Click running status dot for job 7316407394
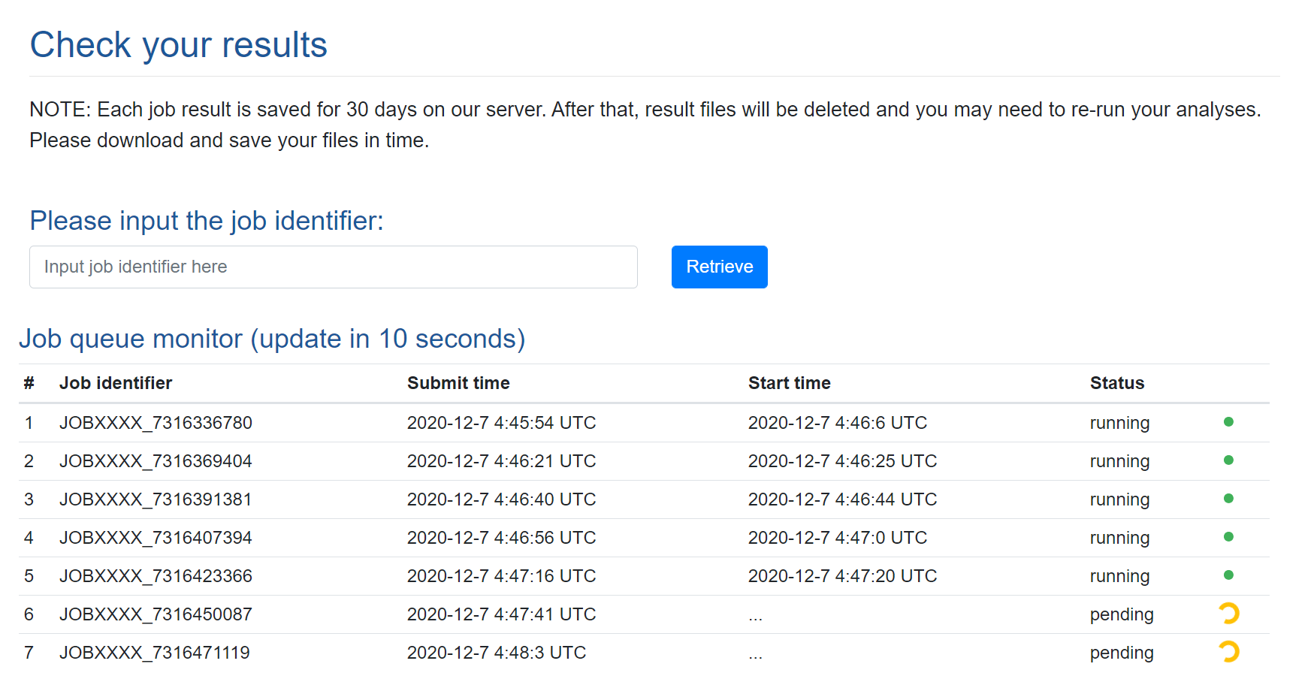The width and height of the screenshot is (1311, 694). click(x=1228, y=537)
